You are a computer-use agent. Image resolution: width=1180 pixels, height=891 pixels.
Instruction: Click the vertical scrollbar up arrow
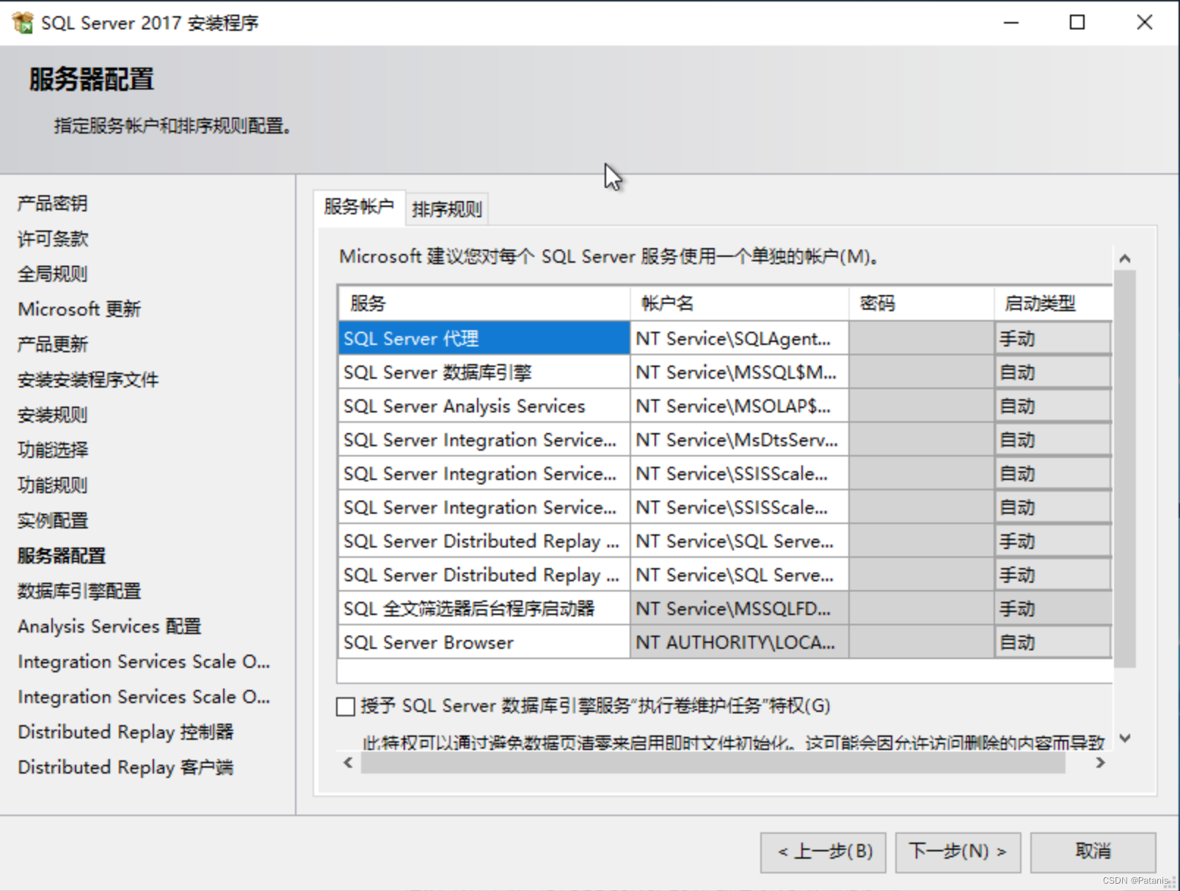(x=1125, y=258)
